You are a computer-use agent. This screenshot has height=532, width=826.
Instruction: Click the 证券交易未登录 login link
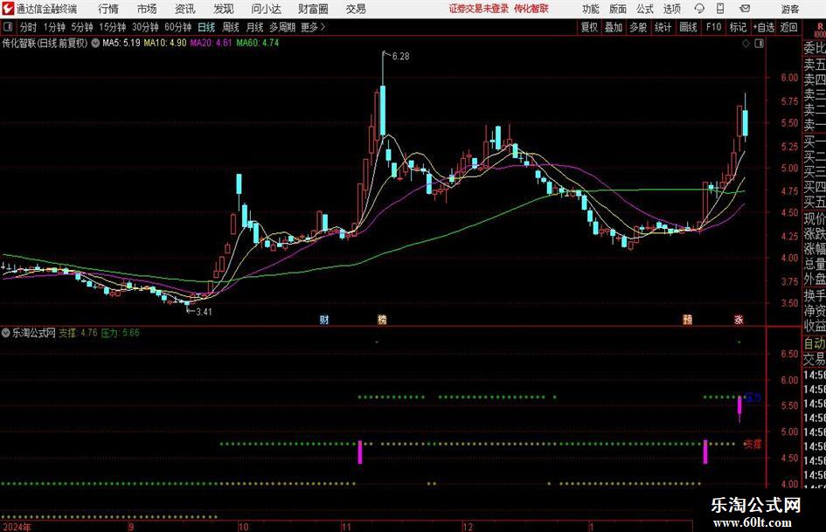coord(478,9)
